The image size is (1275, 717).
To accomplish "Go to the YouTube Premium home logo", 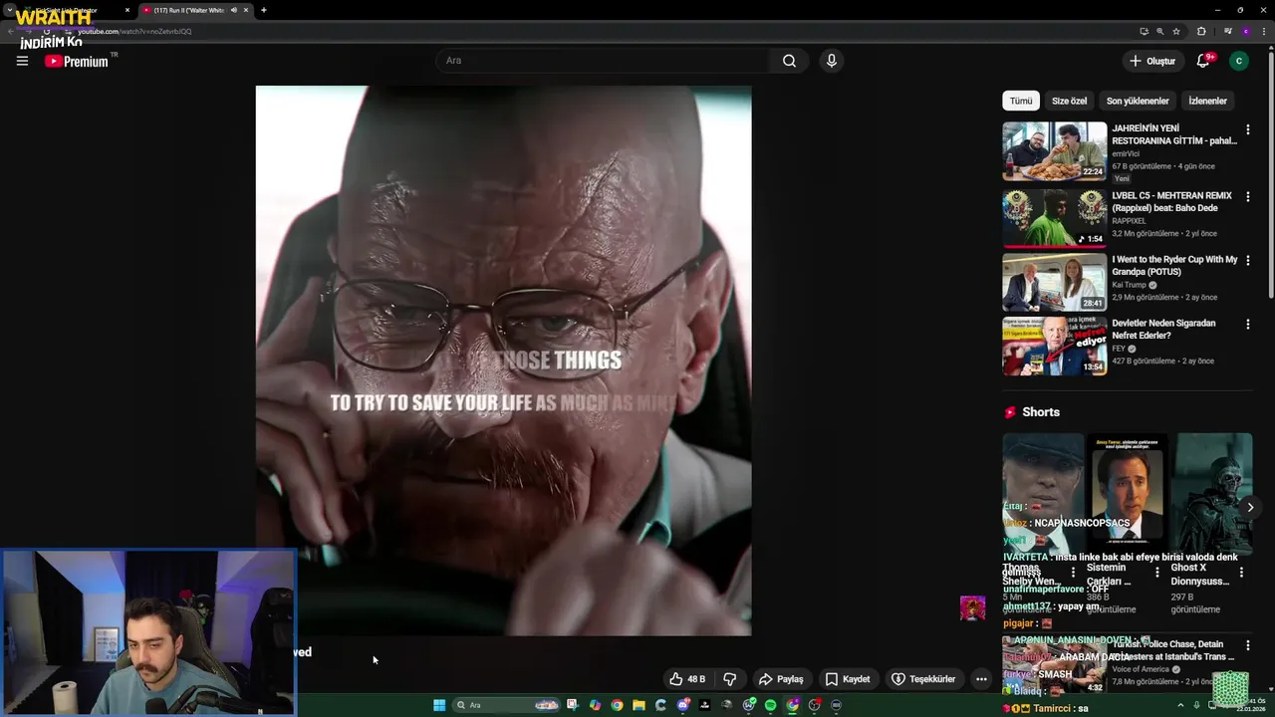I will tap(77, 61).
